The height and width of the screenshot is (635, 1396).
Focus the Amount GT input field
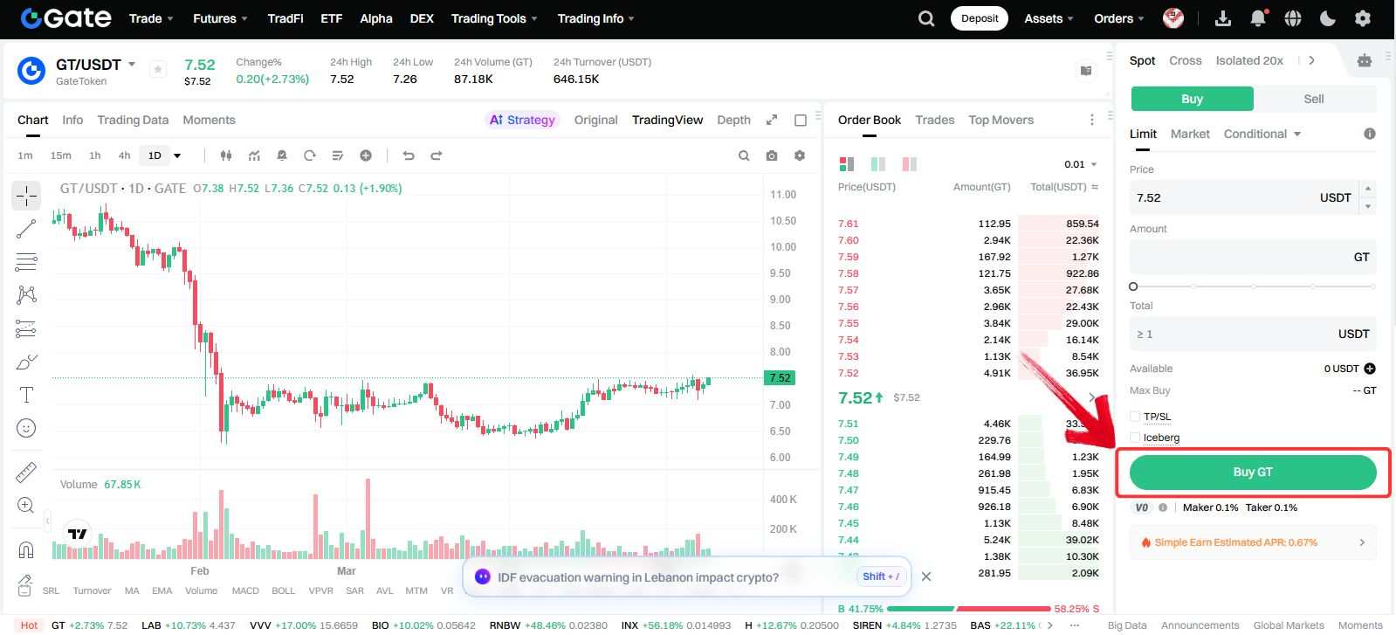click(x=1253, y=257)
